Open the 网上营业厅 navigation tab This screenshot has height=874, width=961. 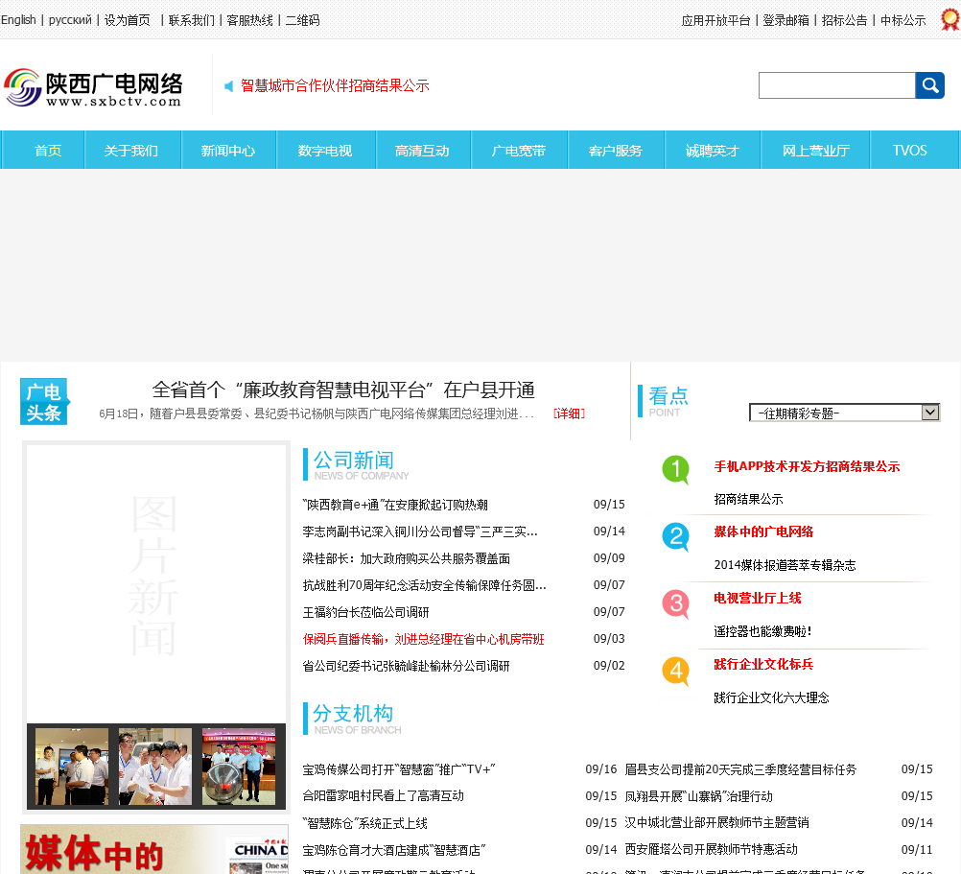[816, 151]
